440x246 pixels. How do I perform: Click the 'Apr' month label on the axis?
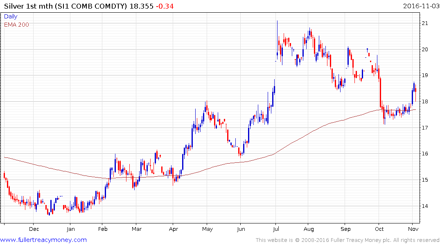tap(174, 229)
